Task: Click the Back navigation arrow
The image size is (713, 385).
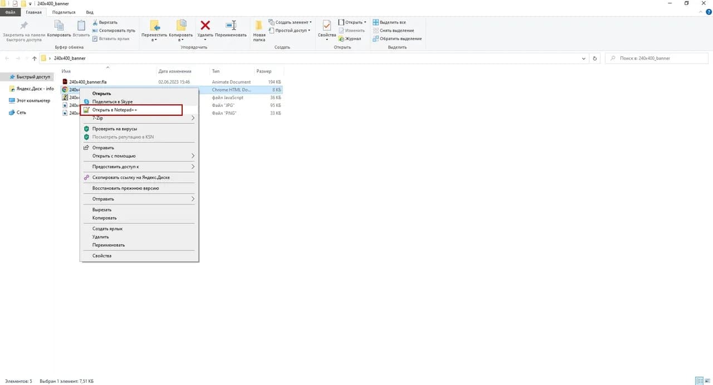Action: (x=7, y=58)
